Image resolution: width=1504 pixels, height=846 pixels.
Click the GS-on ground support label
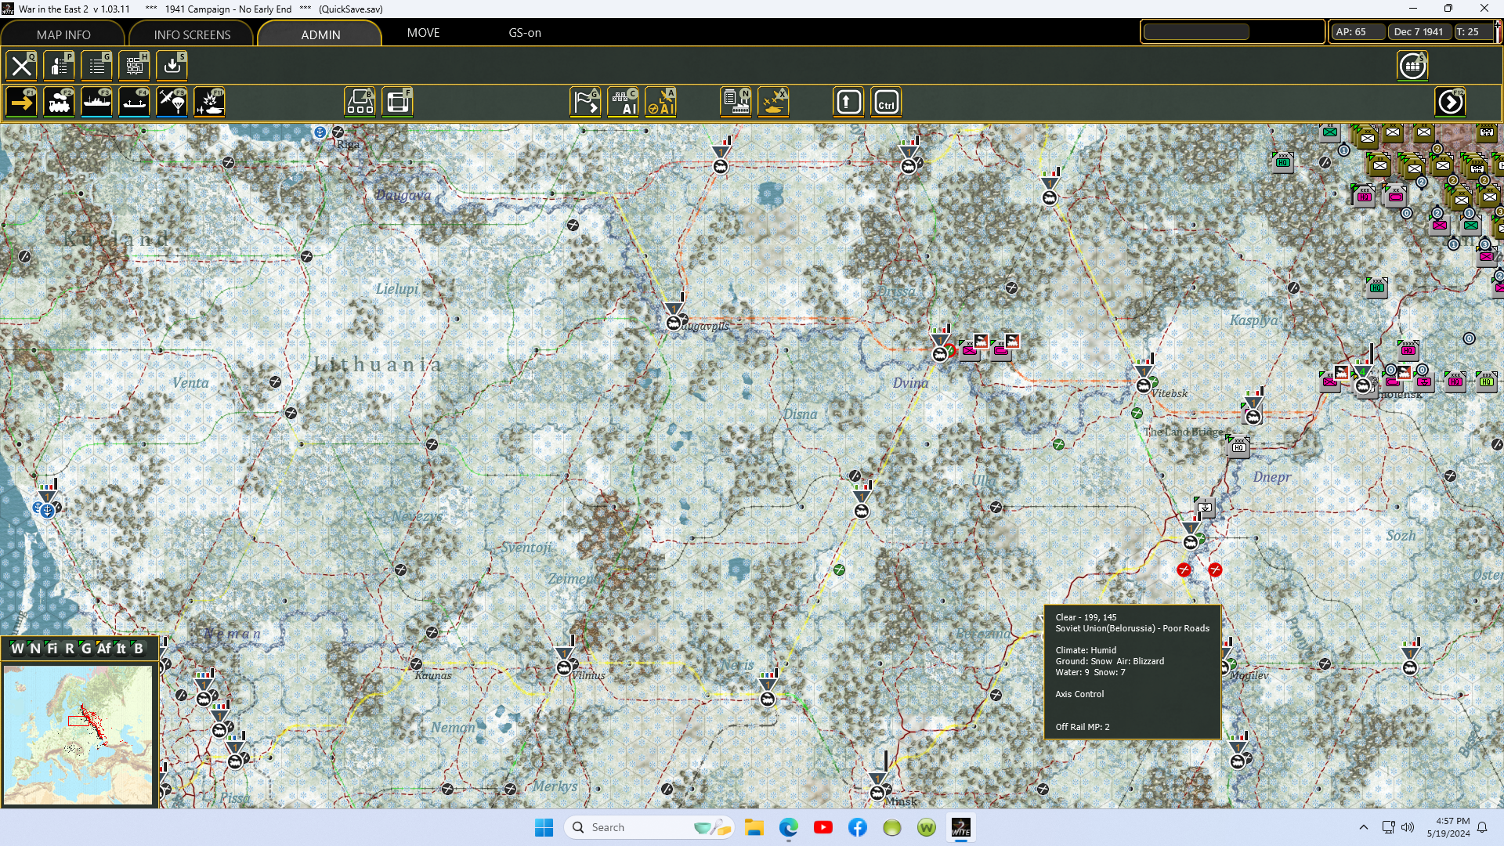point(525,33)
